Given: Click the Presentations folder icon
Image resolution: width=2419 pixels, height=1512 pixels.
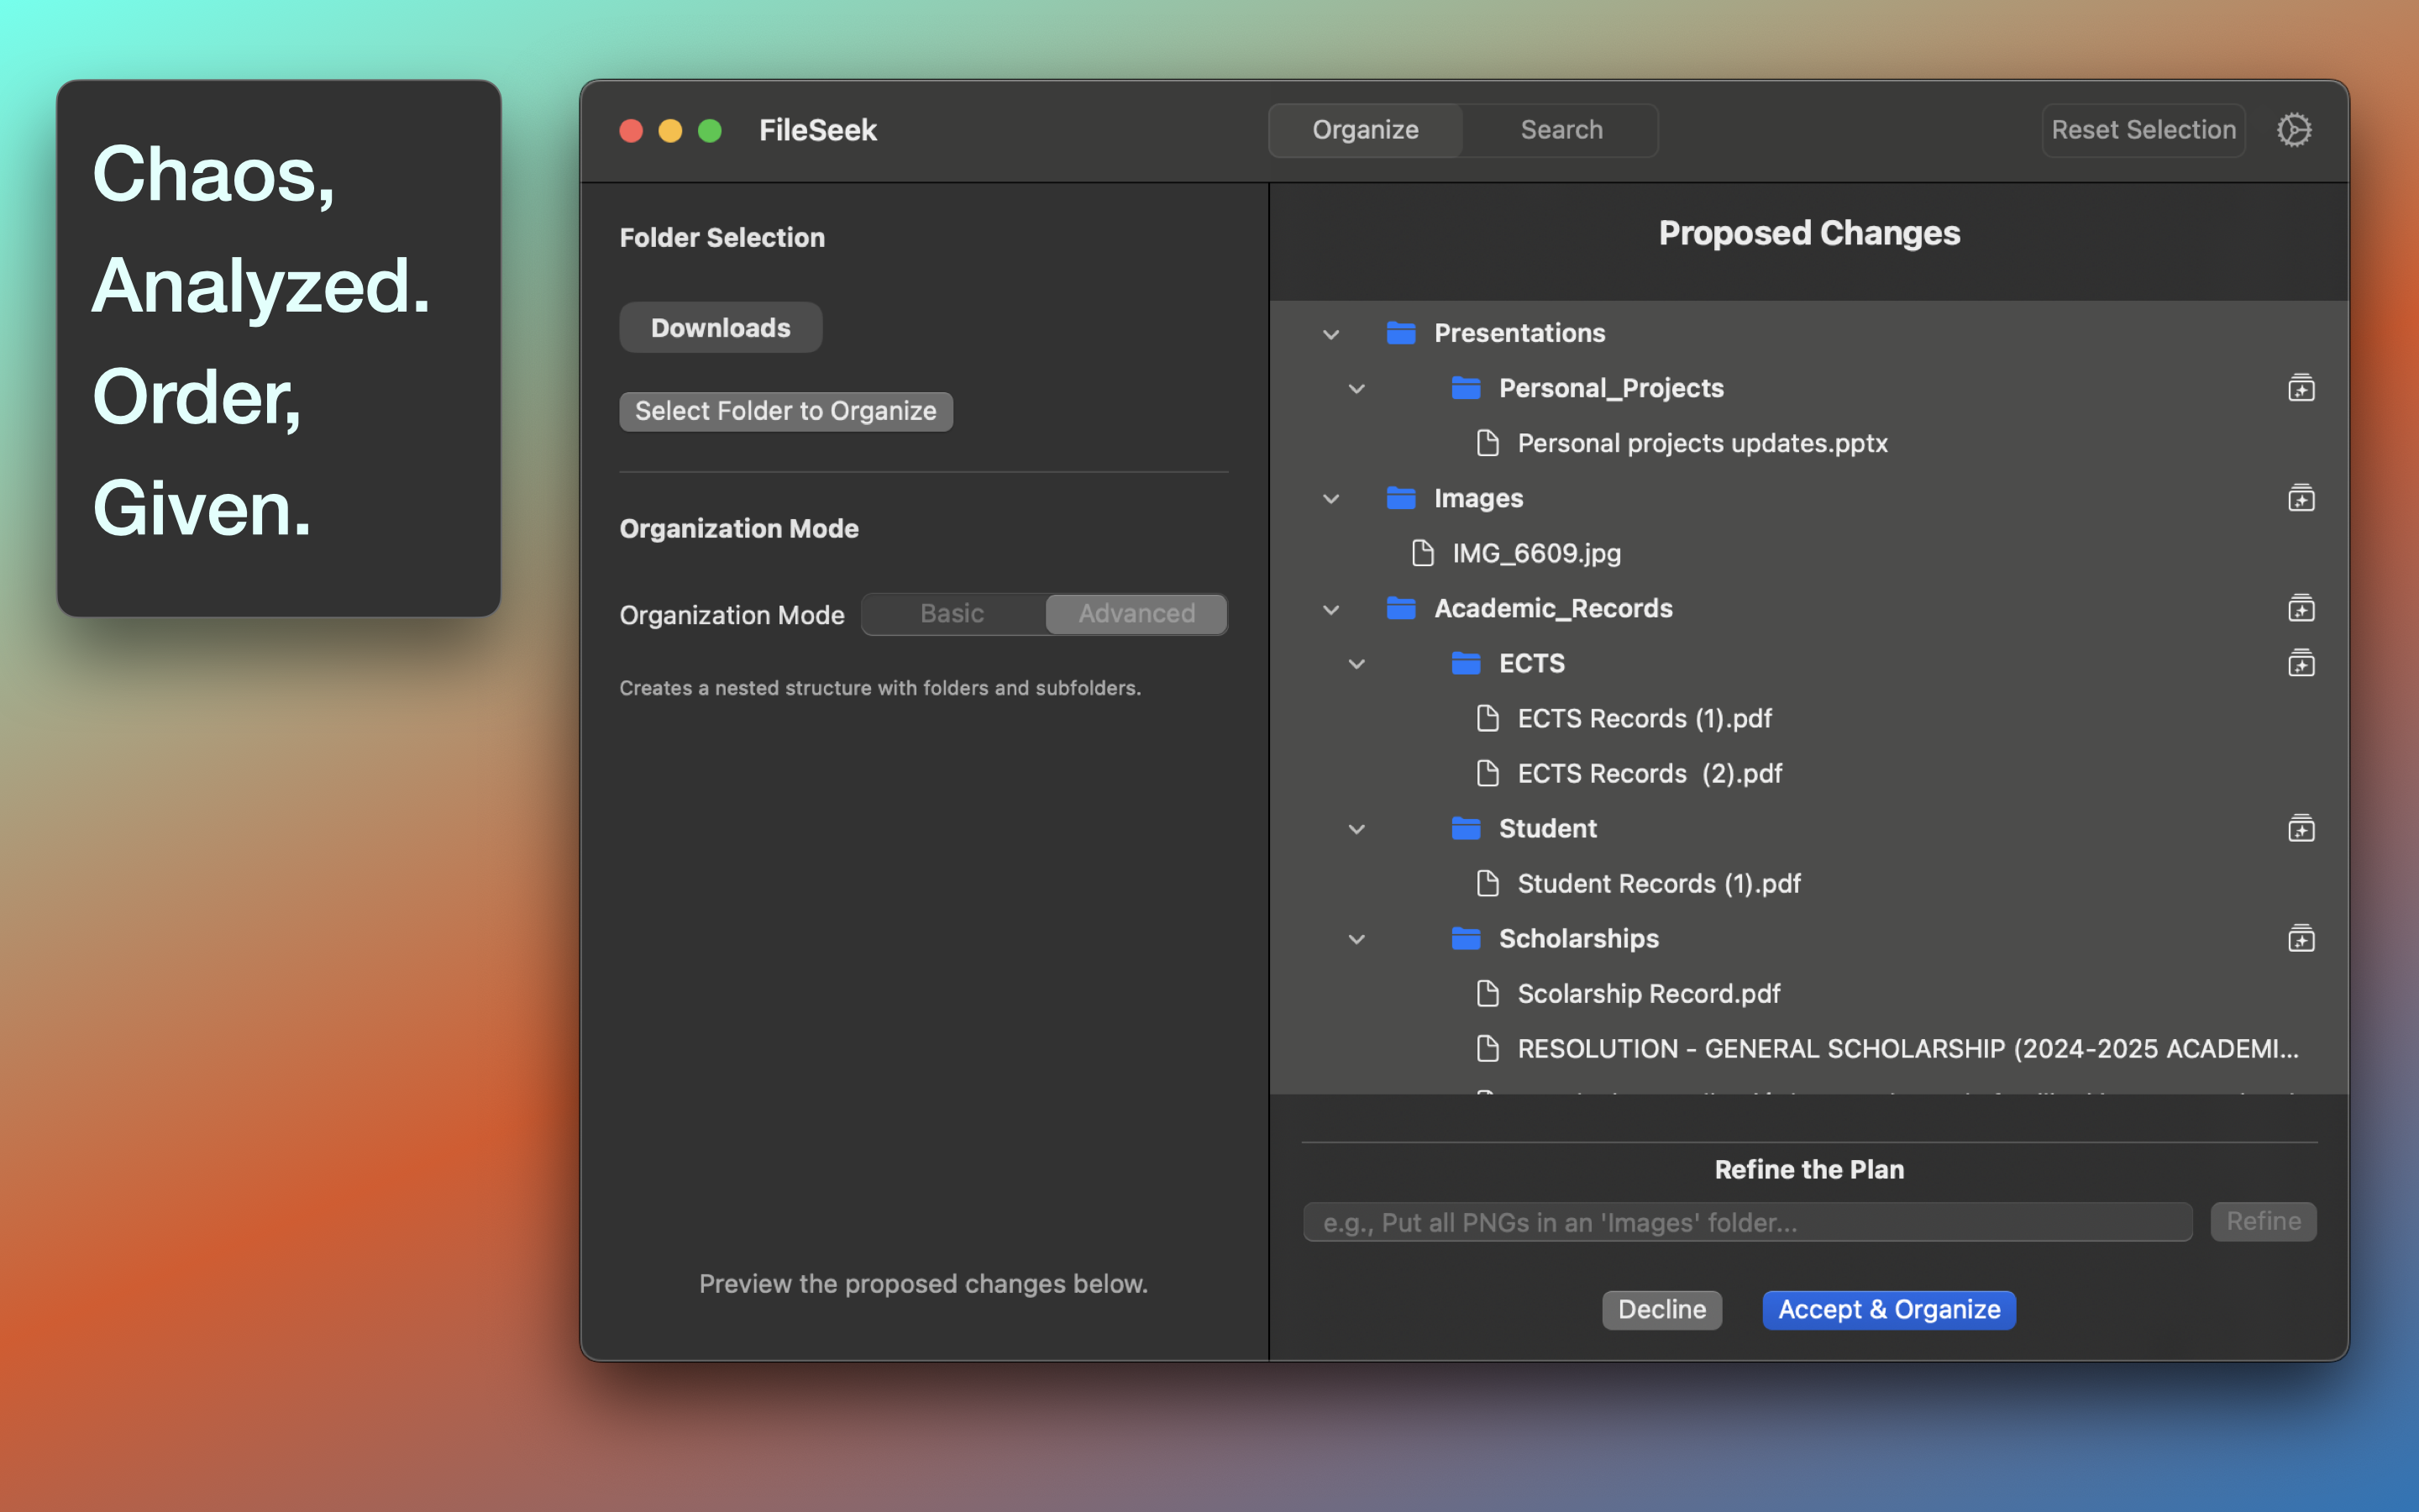Looking at the screenshot, I should click(x=1400, y=333).
